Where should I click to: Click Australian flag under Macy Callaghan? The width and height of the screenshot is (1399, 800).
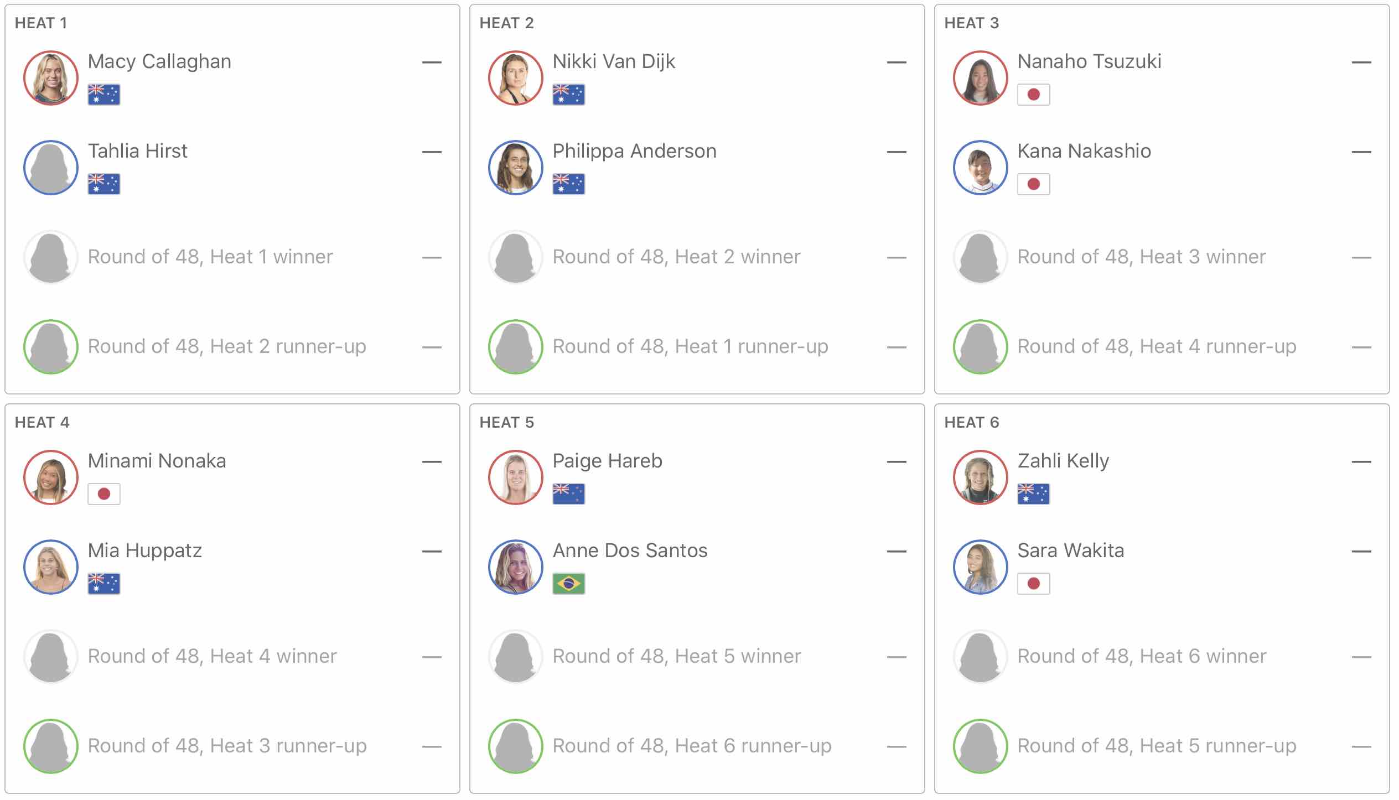(x=103, y=95)
